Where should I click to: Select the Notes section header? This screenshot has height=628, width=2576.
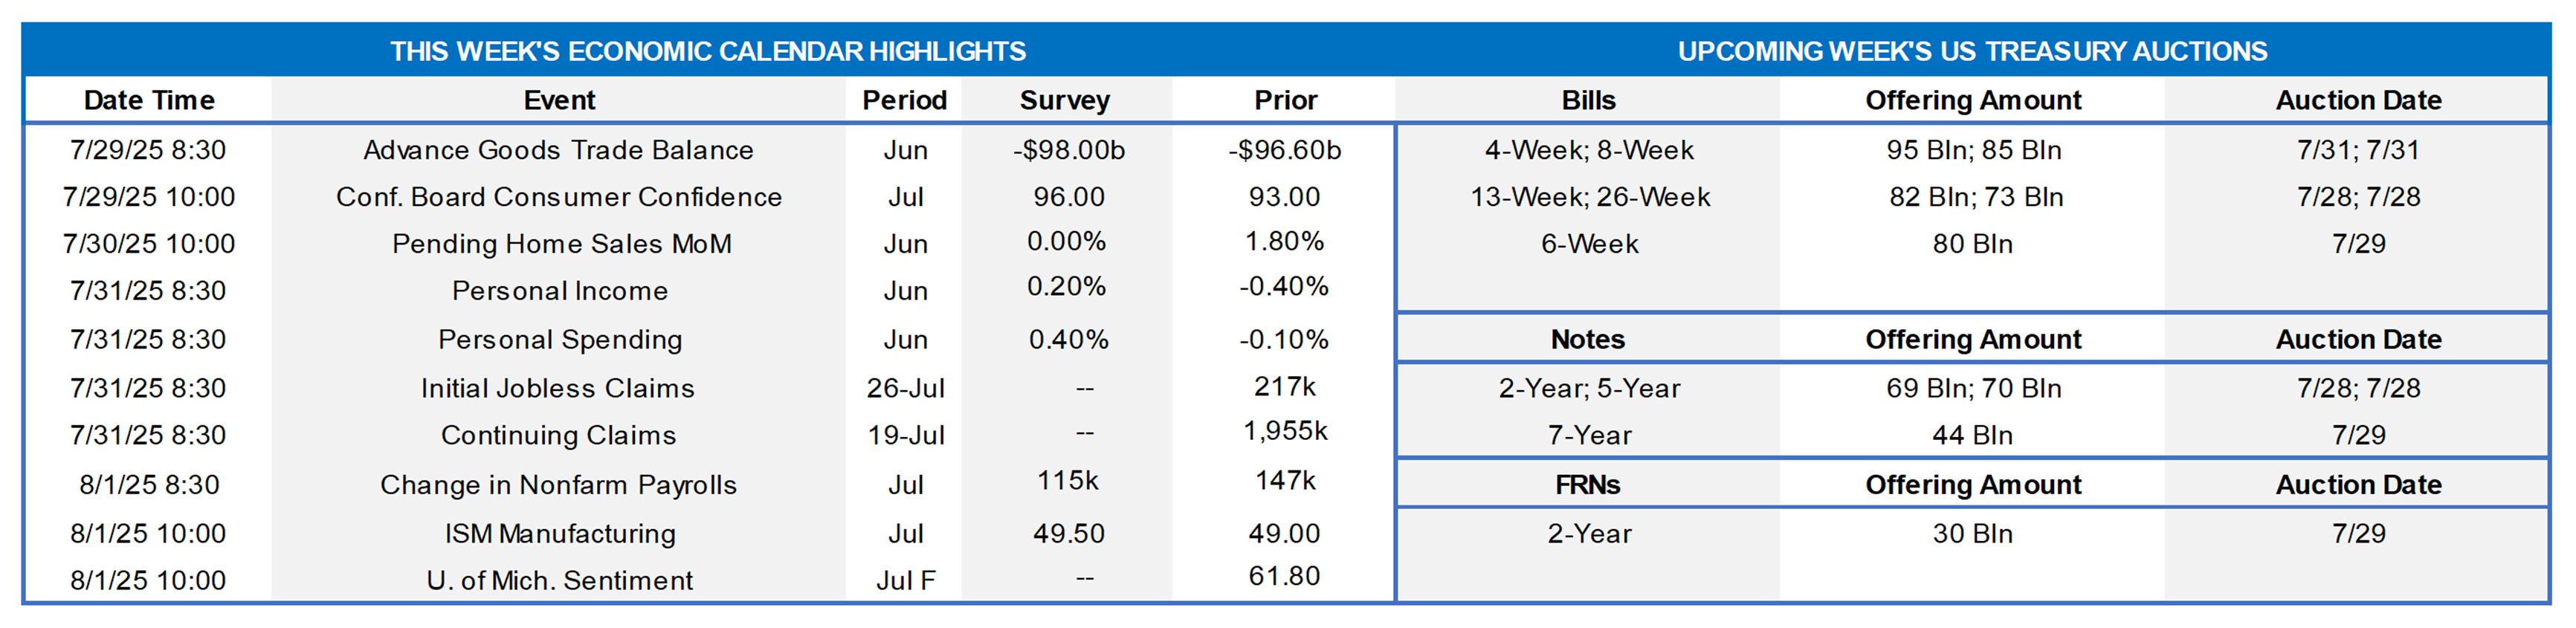click(1587, 340)
